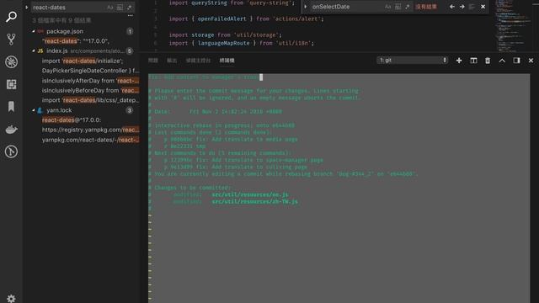This screenshot has width=539, height=303.
Task: Open the DayPickerSingleDateController match
Action: pos(90,71)
